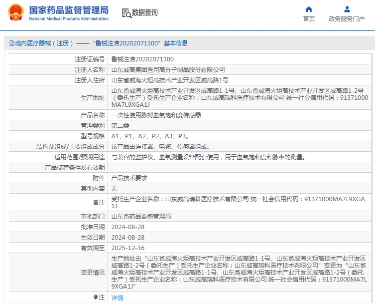Click the 型号规格 row label
This screenshot has width=375, height=306.
[x=93, y=136]
